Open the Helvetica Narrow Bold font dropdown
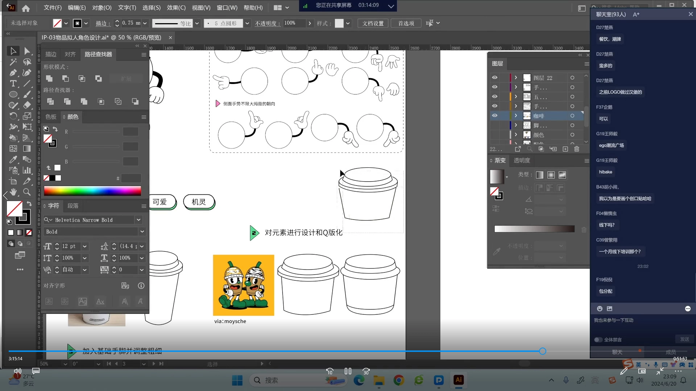The height and width of the screenshot is (391, 696). coord(138,220)
